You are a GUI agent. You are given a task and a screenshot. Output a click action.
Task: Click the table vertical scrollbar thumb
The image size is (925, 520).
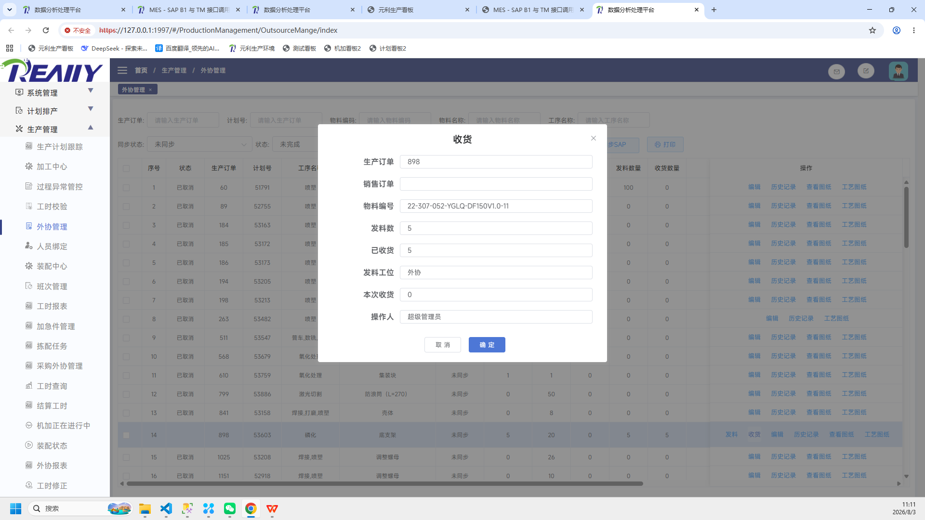(906, 217)
